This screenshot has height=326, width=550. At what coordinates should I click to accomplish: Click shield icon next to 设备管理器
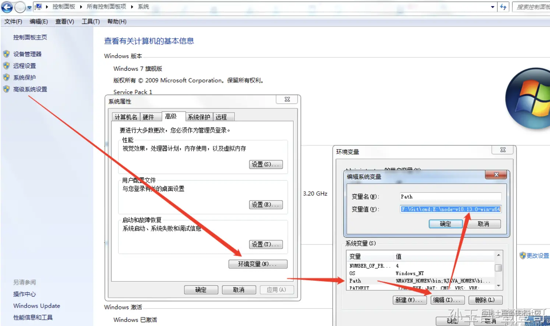tap(6, 54)
